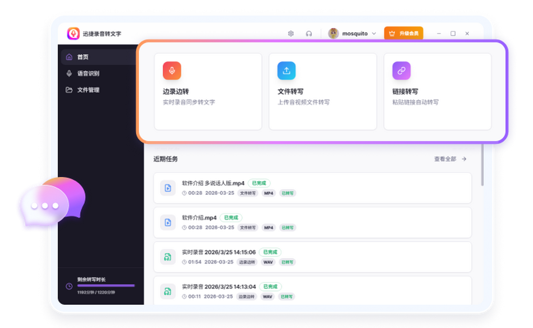
Task: Maximize the 迅捷录音转文字 window
Action: [453, 33]
